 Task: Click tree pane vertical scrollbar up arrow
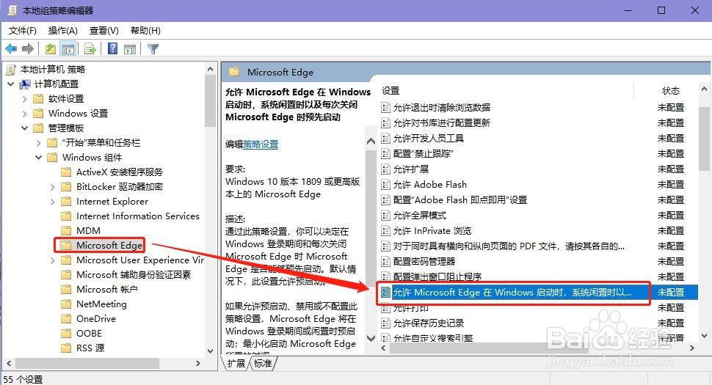coord(210,70)
